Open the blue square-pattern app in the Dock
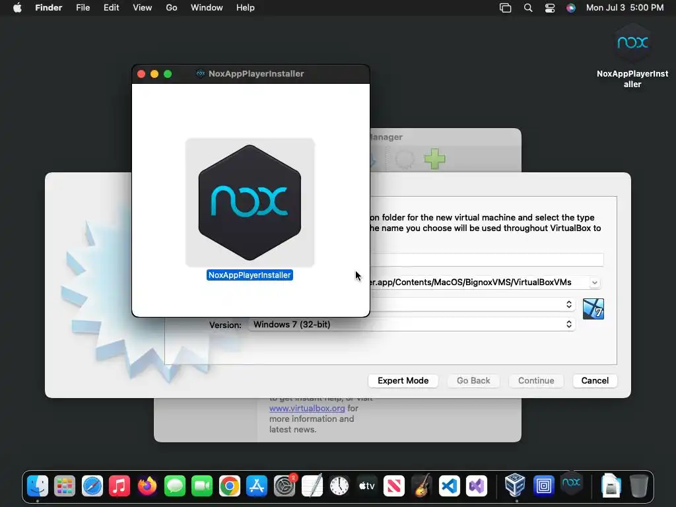676x507 pixels. (544, 487)
